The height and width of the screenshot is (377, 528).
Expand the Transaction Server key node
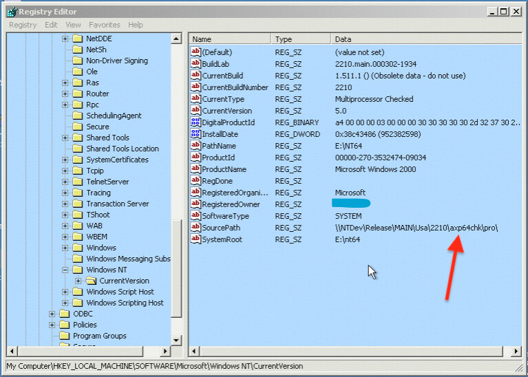click(65, 204)
